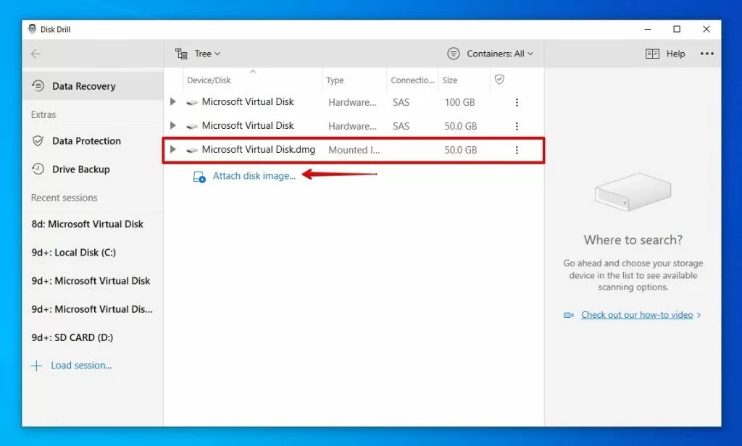Expand the 100 GB Microsoft Virtual Disk
This screenshot has height=446, width=742.
(x=172, y=101)
